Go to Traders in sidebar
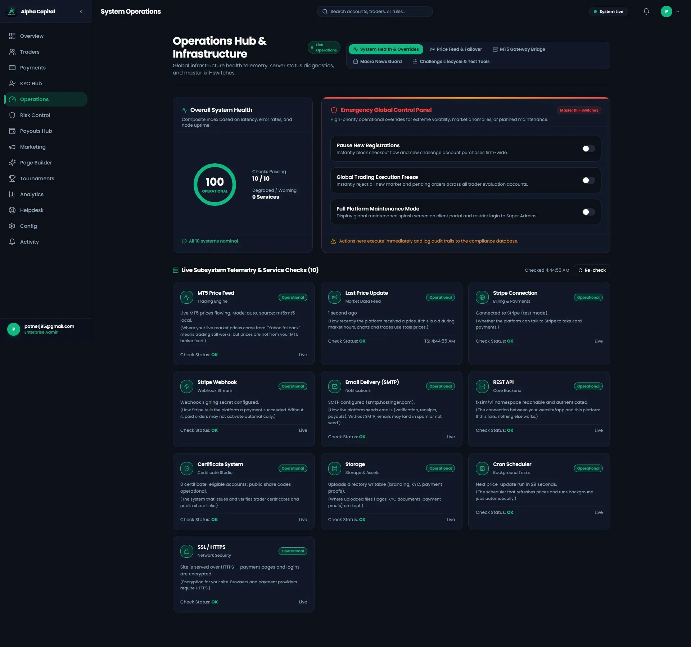Image resolution: width=691 pixels, height=647 pixels. click(x=46, y=52)
